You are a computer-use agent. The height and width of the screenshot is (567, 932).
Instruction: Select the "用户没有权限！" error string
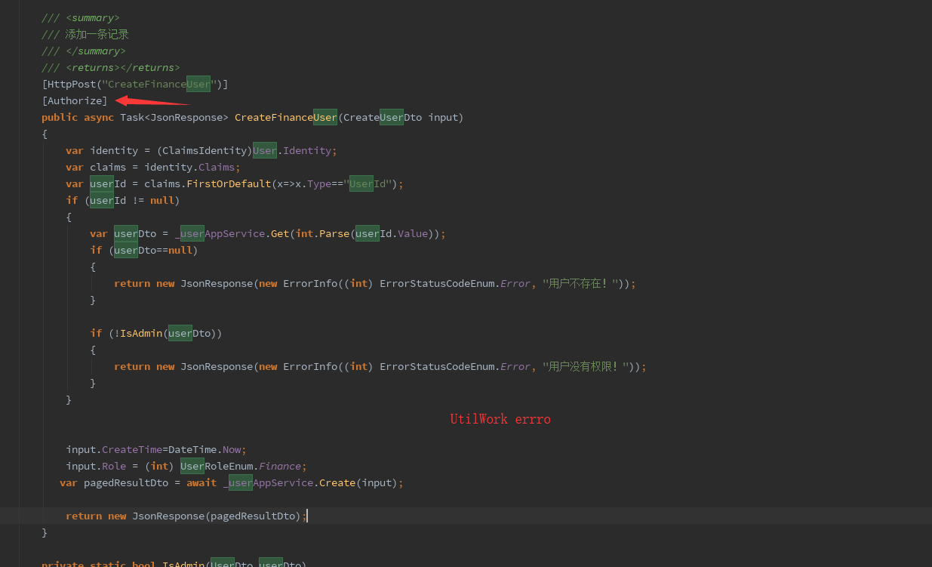[586, 366]
